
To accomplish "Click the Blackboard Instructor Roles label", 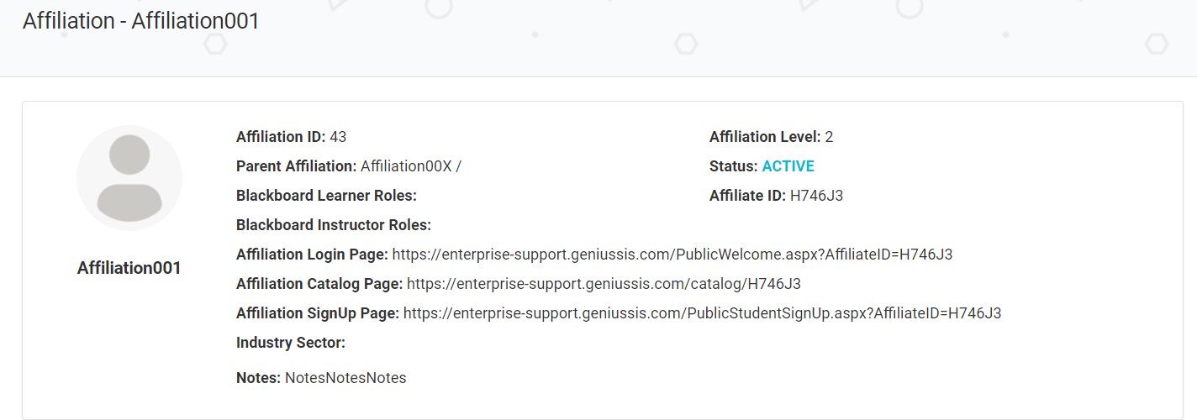I will tap(333, 225).
